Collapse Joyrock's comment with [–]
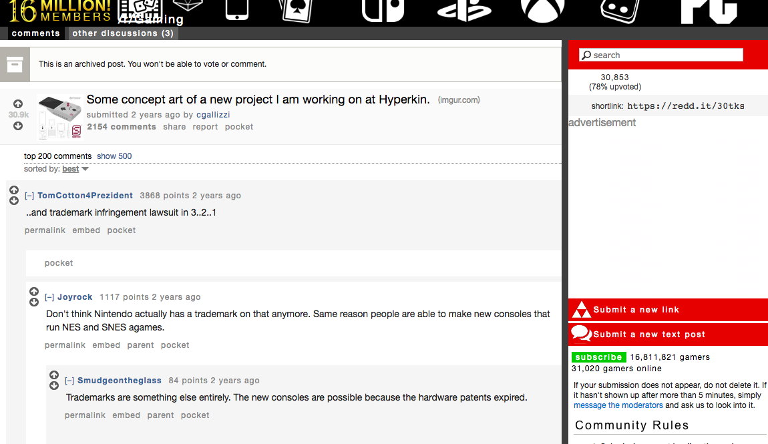The image size is (768, 444). pos(49,297)
